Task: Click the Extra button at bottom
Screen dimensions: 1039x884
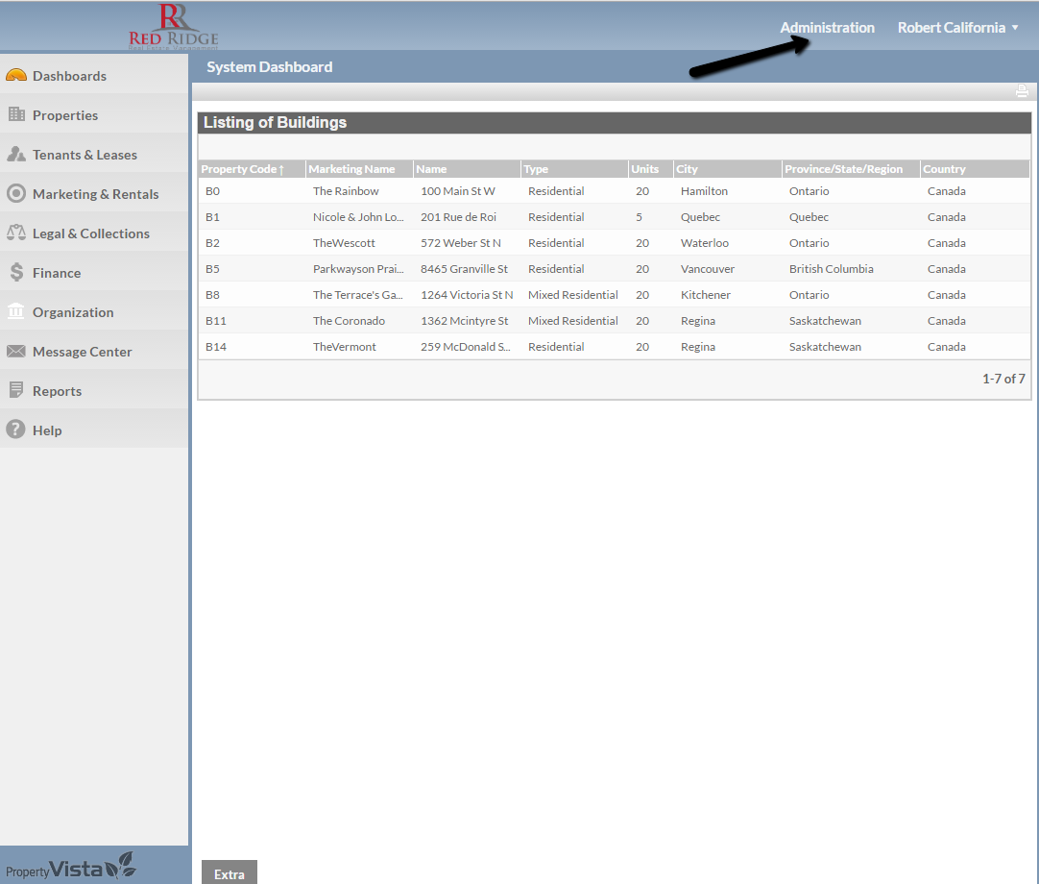Action: point(230,874)
